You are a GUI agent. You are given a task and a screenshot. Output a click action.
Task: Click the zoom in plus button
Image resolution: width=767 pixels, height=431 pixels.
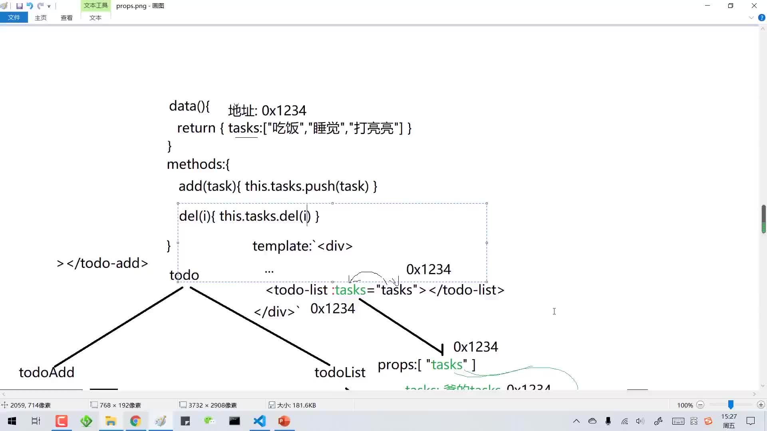click(x=761, y=405)
